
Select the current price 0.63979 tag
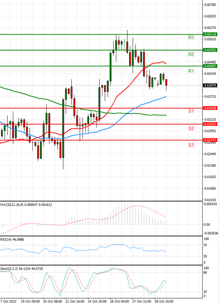point(210,85)
